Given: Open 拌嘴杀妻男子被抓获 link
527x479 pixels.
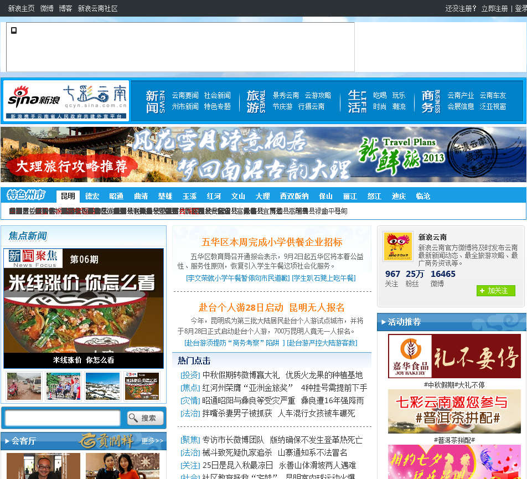Looking at the screenshot, I should click(x=237, y=414).
